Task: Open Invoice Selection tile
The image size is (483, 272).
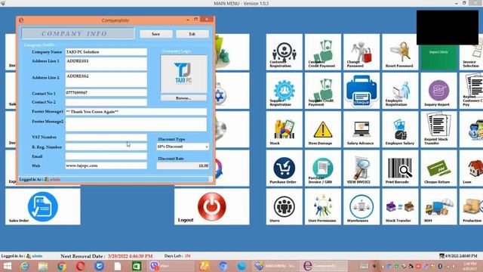Action: coord(471,57)
